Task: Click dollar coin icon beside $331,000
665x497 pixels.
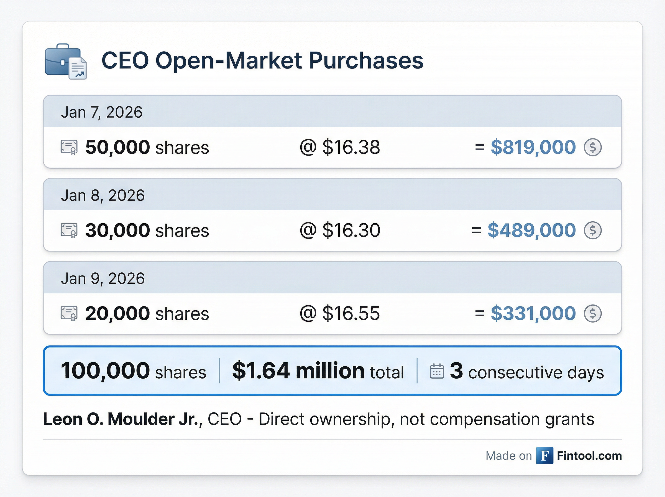Action: tap(593, 313)
